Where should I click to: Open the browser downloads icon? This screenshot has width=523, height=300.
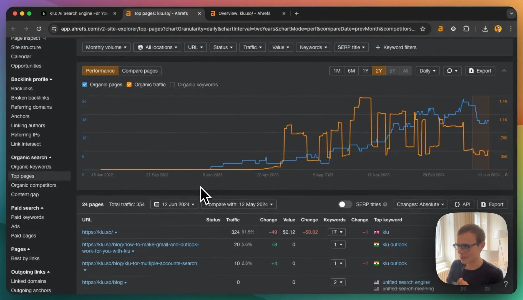click(x=485, y=29)
